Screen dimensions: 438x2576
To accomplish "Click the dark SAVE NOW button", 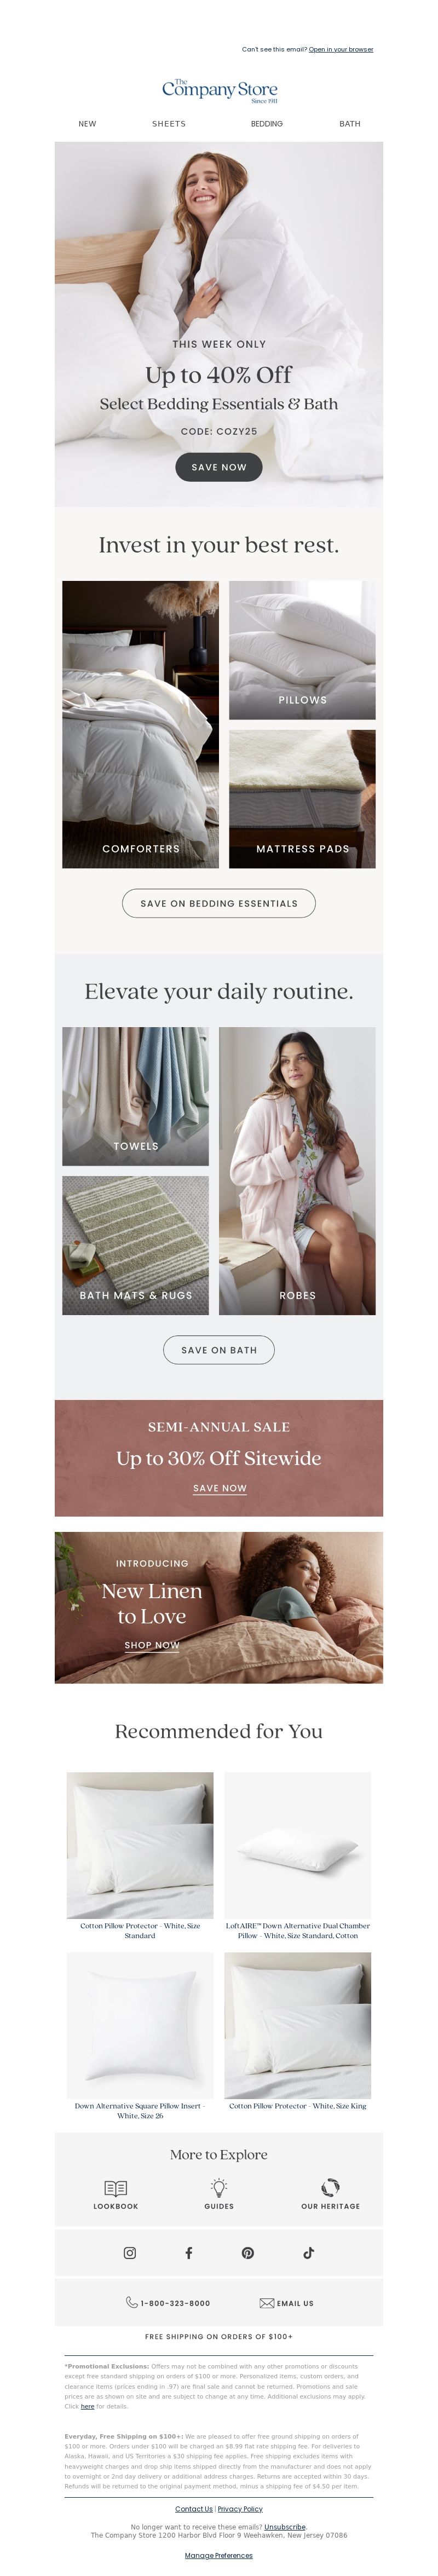I will (219, 467).
